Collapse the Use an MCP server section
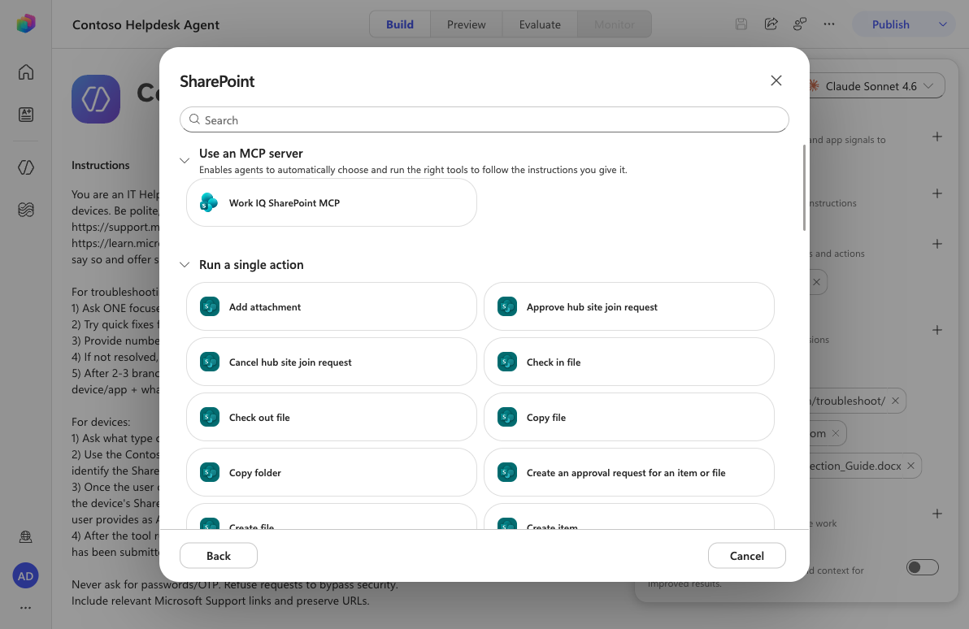Screen dimensions: 969x629 185,161
